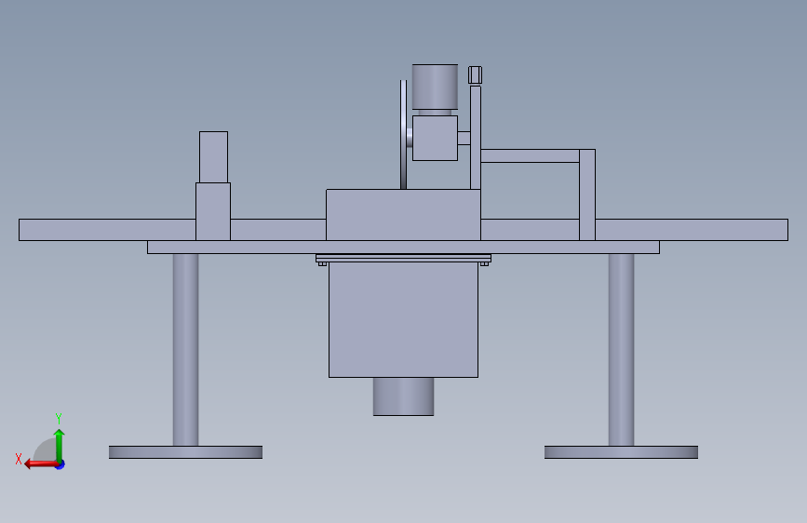Screen dimensions: 807x523
Task: Select the right base foot plate
Action: coord(621,452)
